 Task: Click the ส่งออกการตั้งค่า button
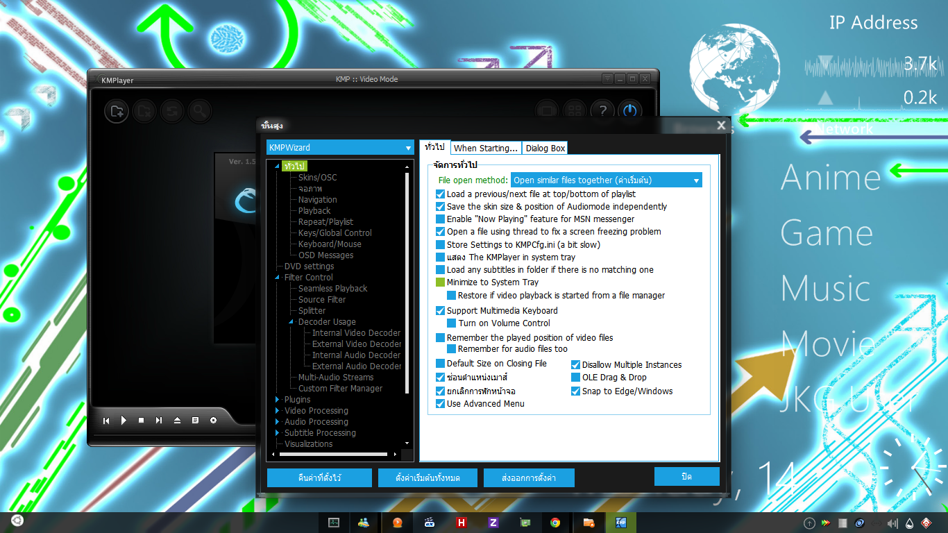click(529, 478)
